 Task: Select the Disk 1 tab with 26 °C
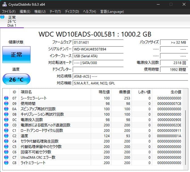point(12,21)
